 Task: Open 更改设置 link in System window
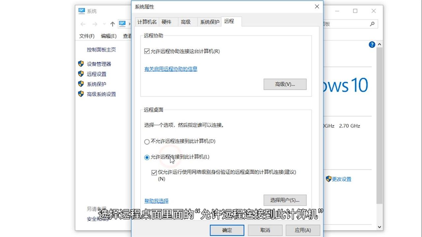342,179
